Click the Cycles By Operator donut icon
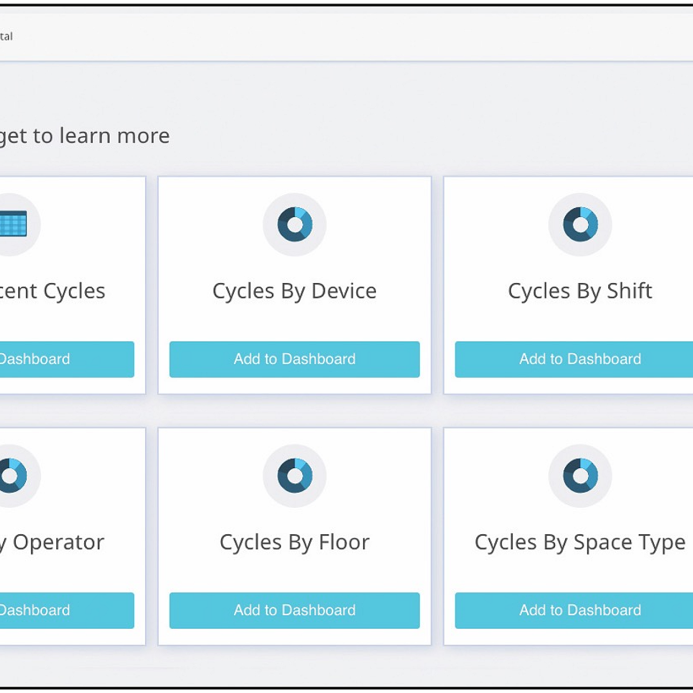This screenshot has width=693, height=693. pos(11,475)
